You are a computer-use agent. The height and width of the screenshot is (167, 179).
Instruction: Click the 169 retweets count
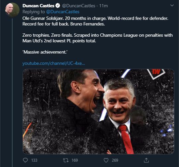pyautogui.click(x=75, y=160)
